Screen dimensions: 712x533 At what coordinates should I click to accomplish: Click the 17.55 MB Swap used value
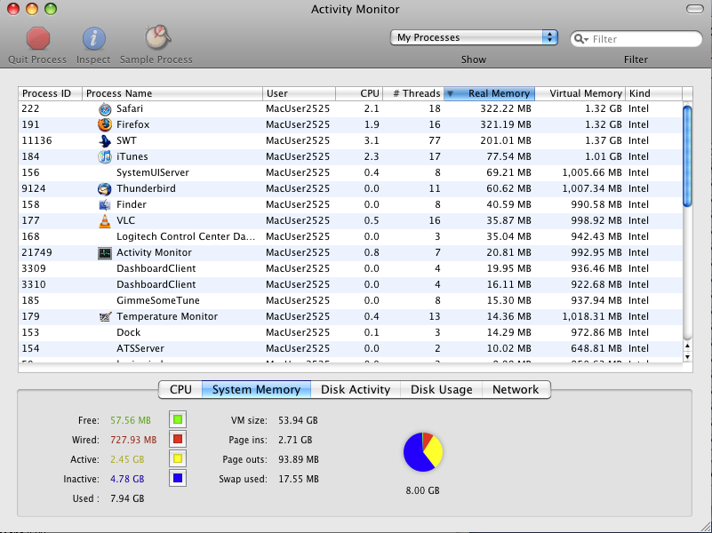click(299, 479)
